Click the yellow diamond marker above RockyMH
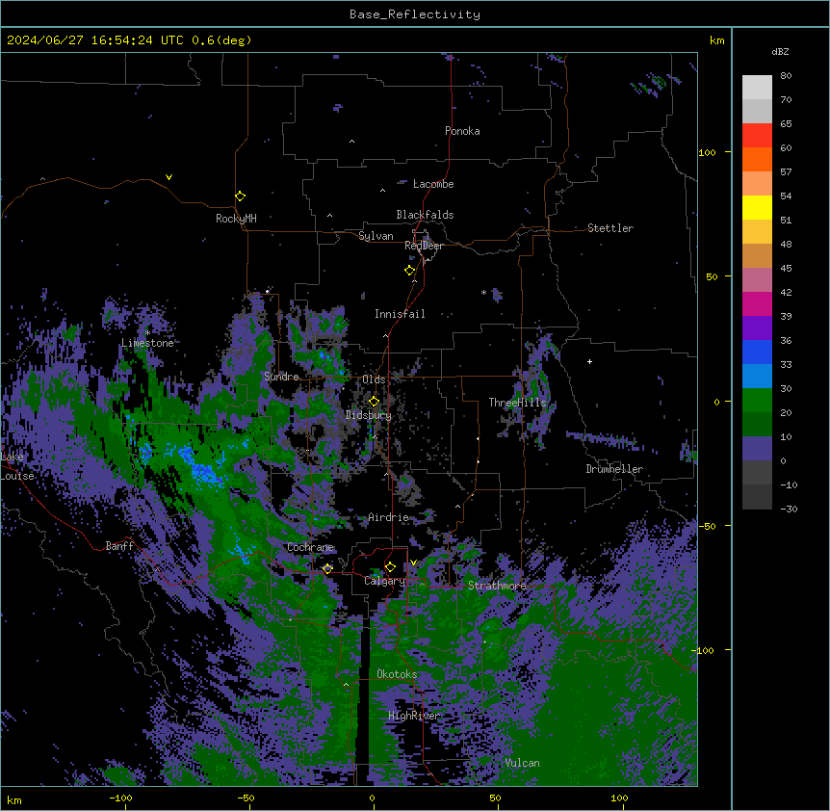 click(241, 196)
